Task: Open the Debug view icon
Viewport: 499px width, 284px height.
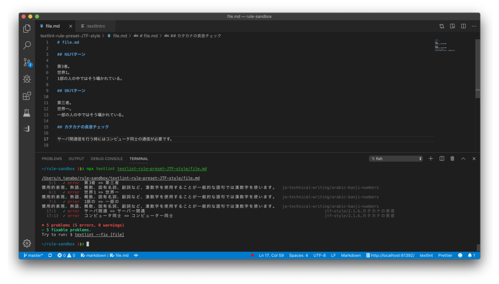Action: (x=27, y=79)
